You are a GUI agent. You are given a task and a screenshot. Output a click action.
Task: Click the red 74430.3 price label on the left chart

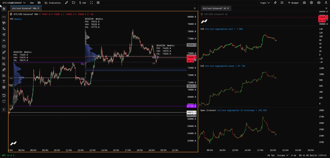[191, 57]
